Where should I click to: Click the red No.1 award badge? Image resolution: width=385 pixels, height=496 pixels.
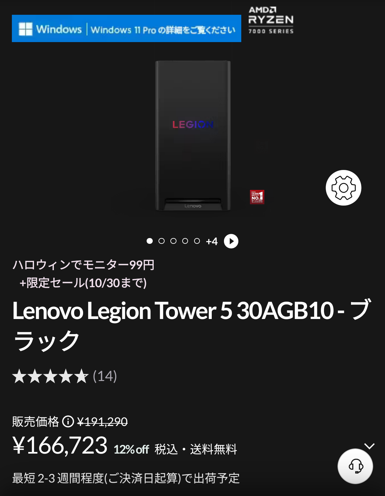(257, 197)
